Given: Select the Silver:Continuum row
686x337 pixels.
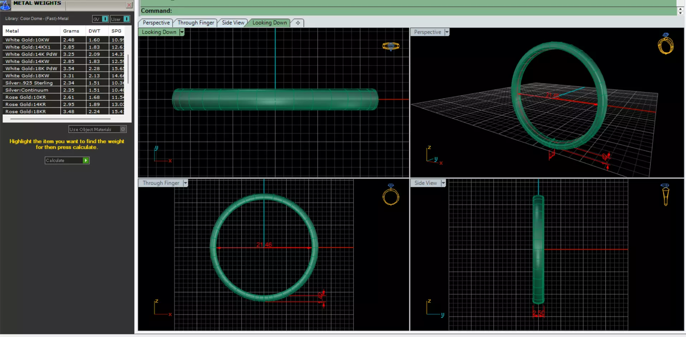Looking at the screenshot, I should click(x=64, y=90).
